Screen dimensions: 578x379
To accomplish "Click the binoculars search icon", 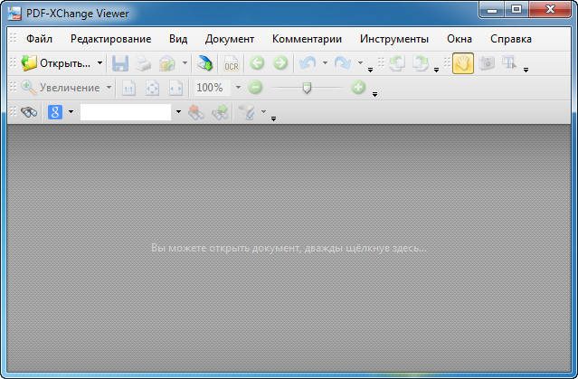I will (29, 113).
